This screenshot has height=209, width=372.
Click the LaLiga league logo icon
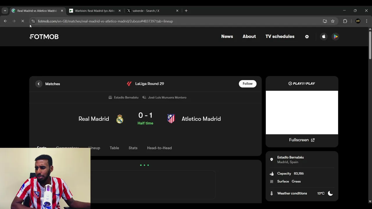pos(129,84)
